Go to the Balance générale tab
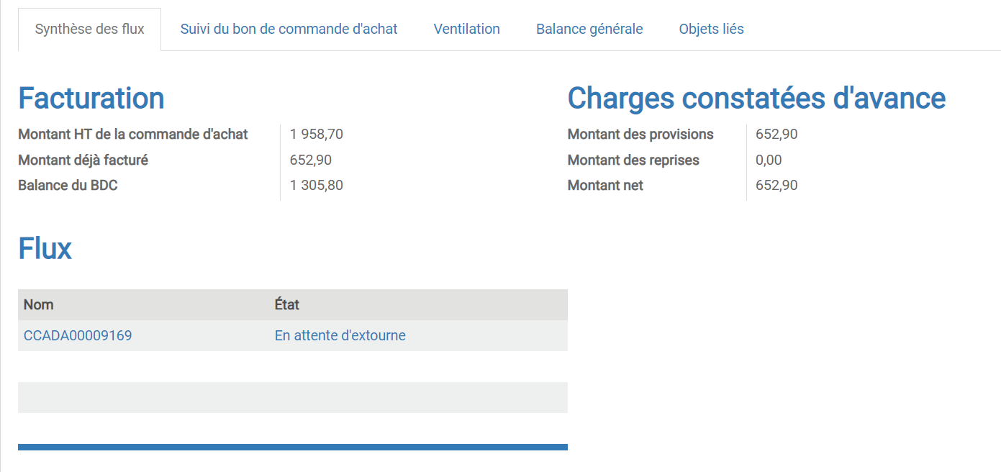 tap(589, 29)
